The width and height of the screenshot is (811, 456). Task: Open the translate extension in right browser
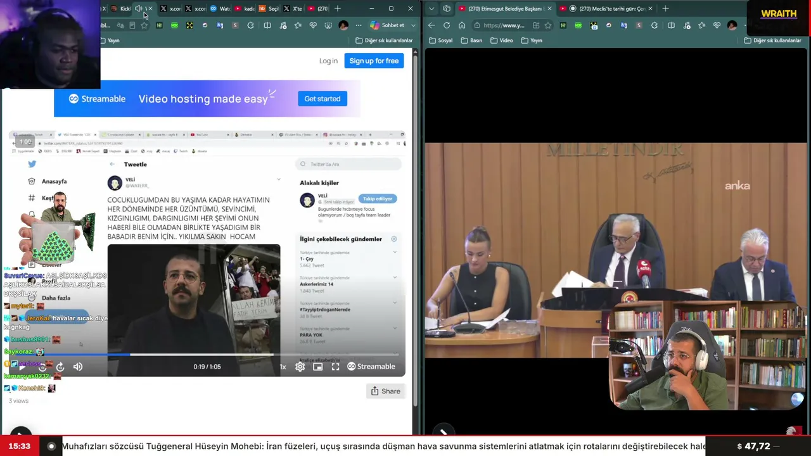tap(623, 25)
